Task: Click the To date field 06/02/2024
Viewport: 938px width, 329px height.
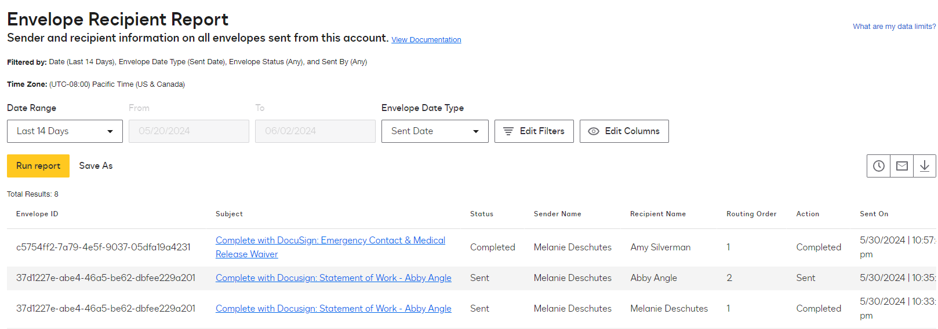Action: (315, 131)
